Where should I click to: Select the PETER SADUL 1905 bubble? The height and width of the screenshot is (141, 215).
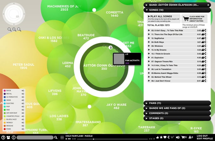(23, 66)
